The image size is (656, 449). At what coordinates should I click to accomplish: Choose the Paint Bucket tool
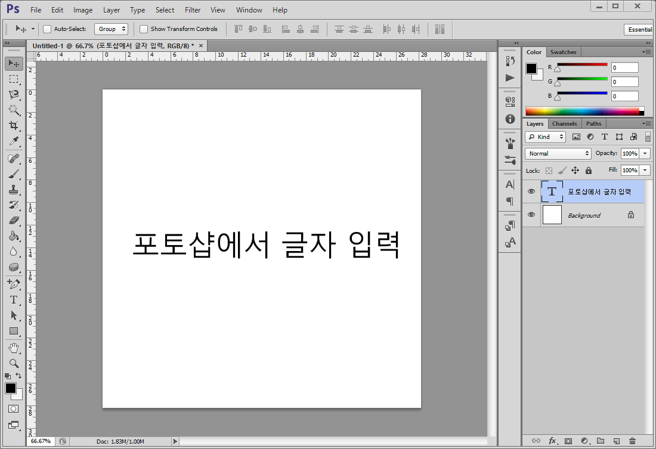[14, 236]
